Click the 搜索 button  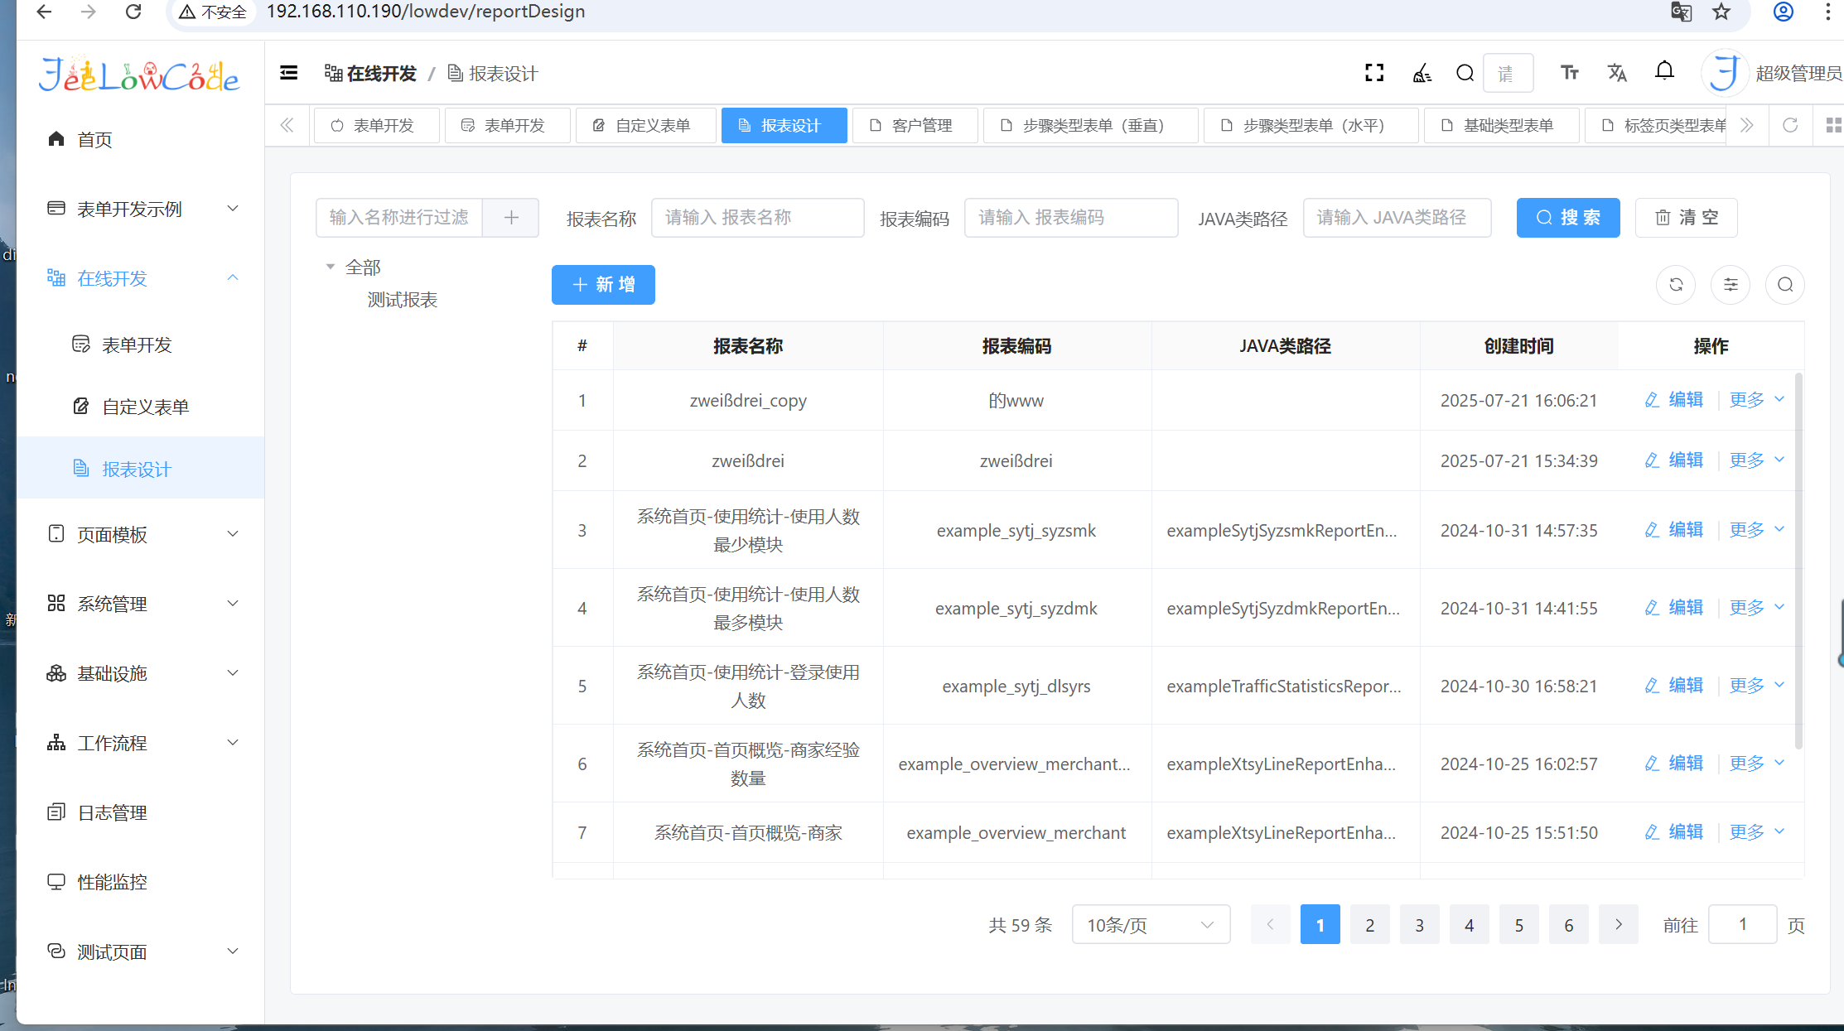tap(1568, 218)
